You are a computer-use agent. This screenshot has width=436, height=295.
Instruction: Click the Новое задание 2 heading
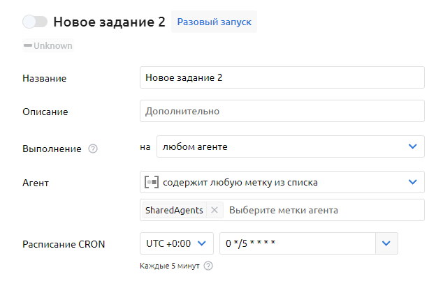click(109, 22)
